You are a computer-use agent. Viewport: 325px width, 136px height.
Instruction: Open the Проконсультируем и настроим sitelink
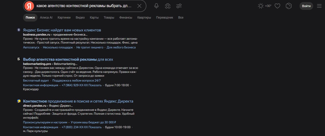coord(45,122)
